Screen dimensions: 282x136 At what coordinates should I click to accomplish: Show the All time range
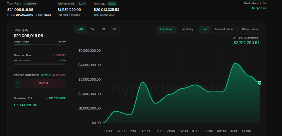114,29
